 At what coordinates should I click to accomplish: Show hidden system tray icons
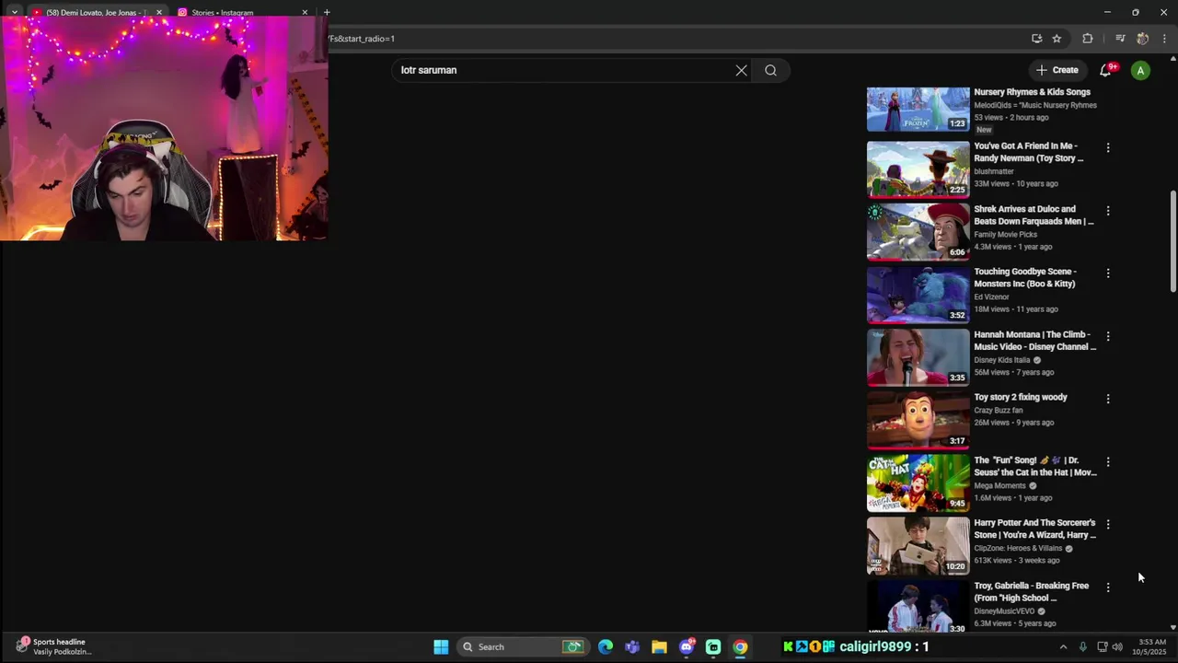coord(1063,646)
